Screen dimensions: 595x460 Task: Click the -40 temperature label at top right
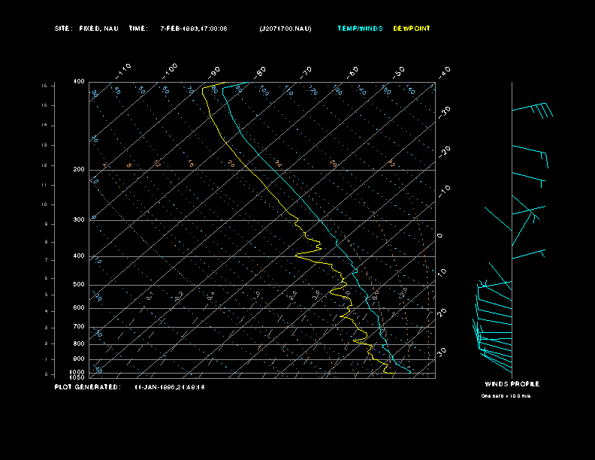coord(444,71)
